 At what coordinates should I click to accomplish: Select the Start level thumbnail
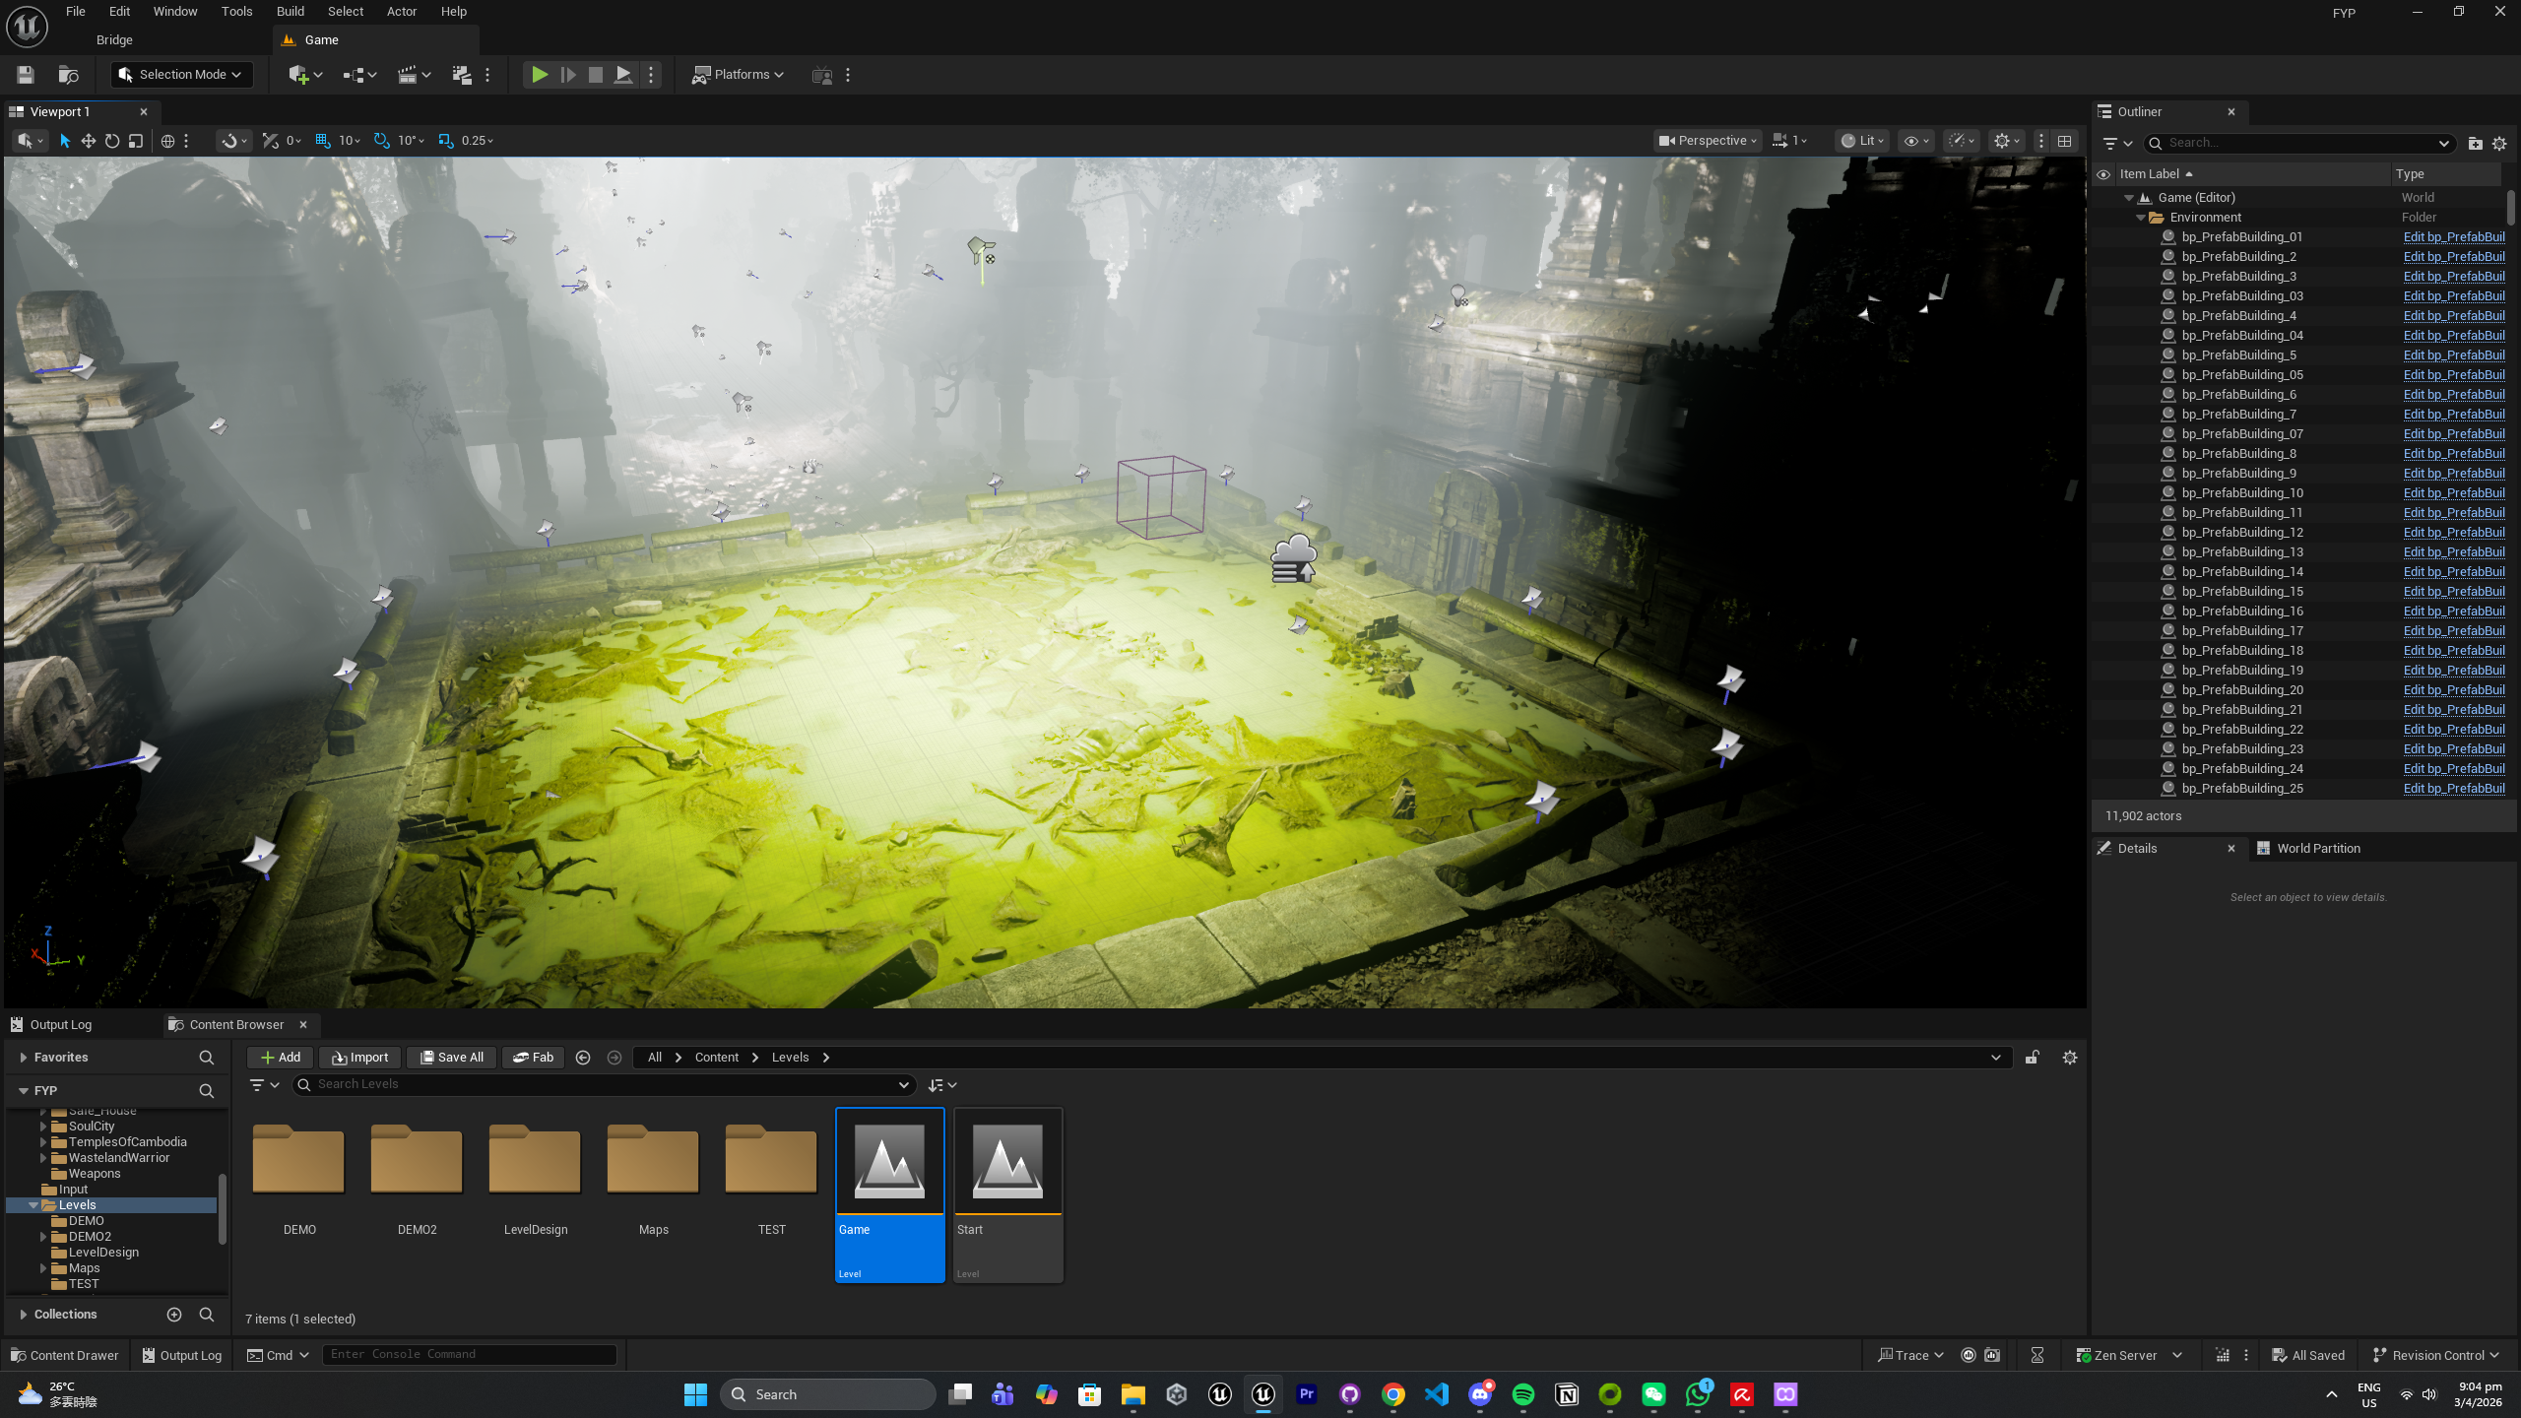point(1007,1192)
